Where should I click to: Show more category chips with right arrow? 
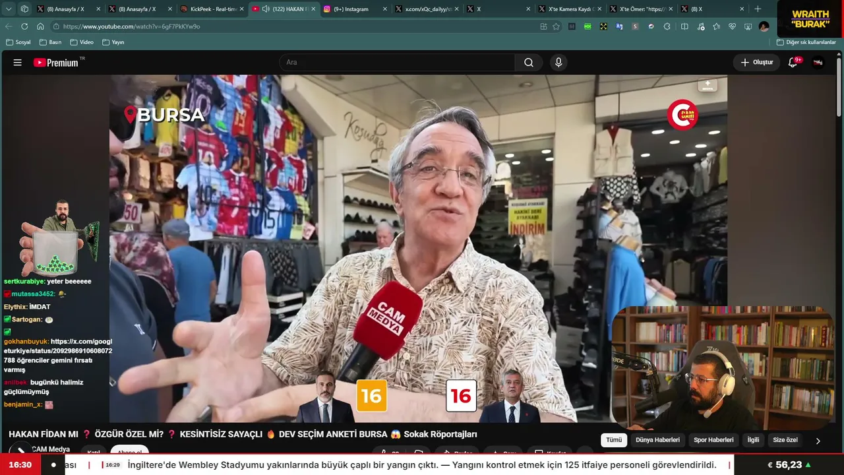pyautogui.click(x=818, y=441)
